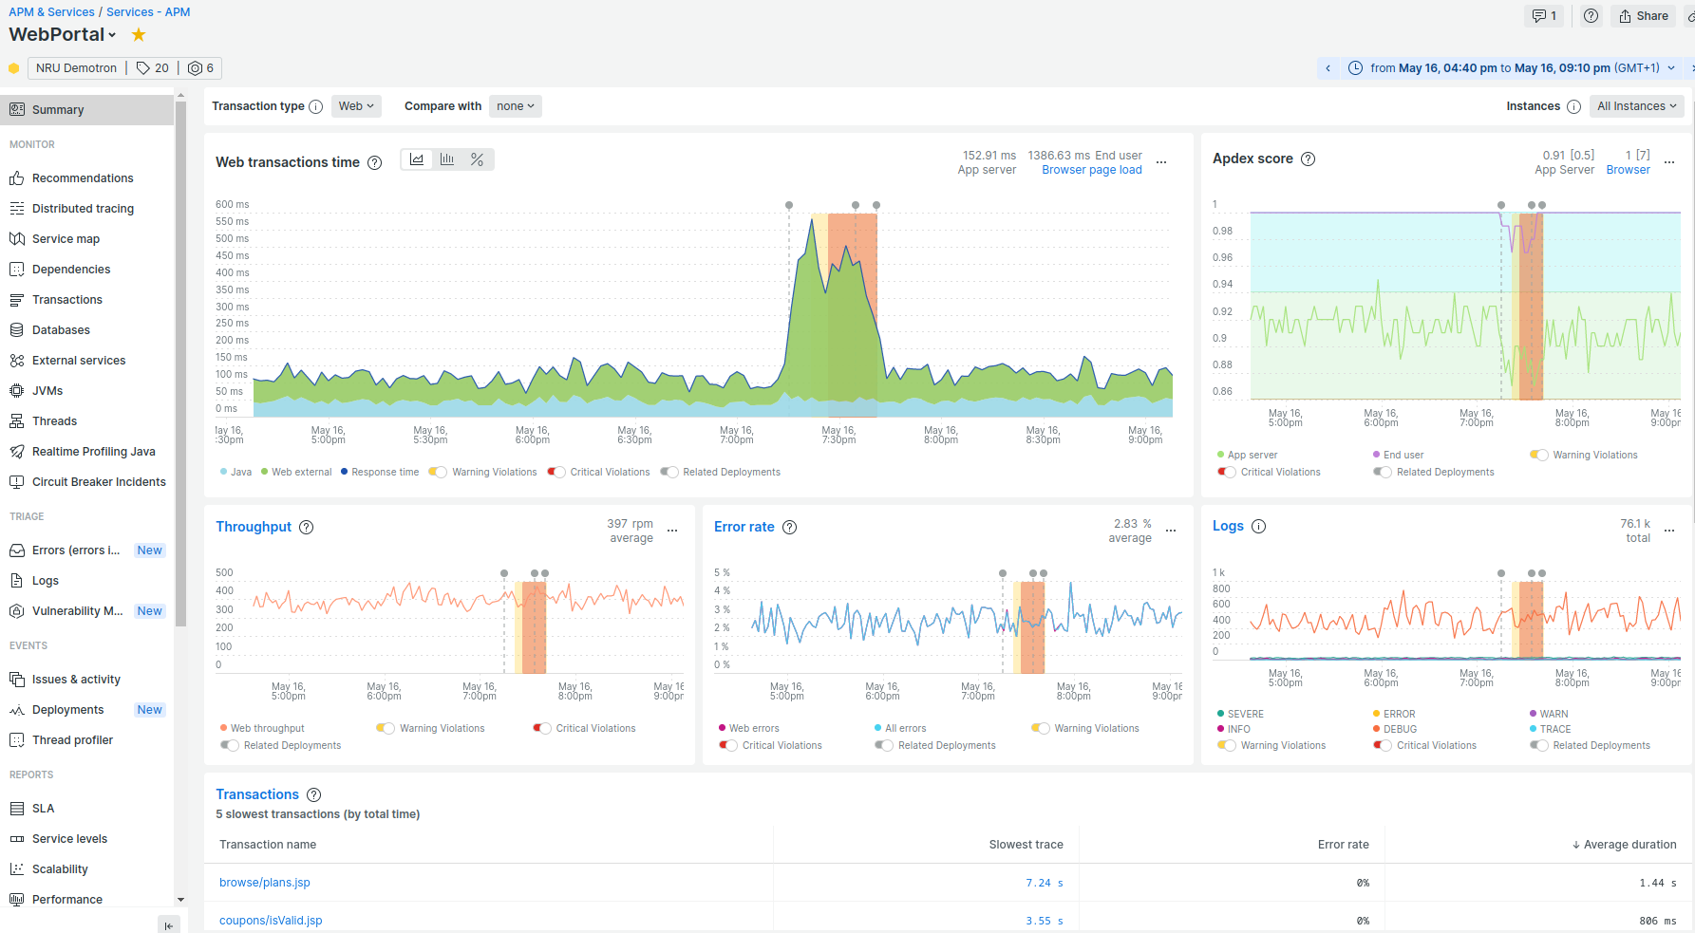1695x933 pixels.
Task: Click info icon beside Apdex score
Action: click(1308, 159)
